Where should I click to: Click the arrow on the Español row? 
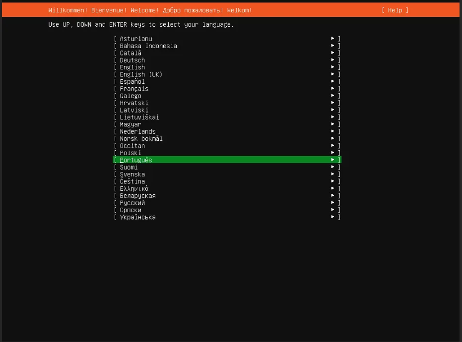332,81
